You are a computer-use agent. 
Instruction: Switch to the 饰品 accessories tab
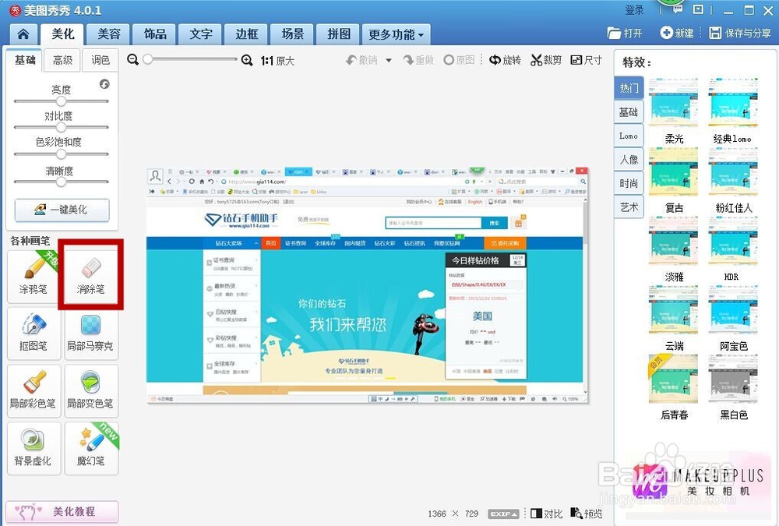(x=155, y=34)
